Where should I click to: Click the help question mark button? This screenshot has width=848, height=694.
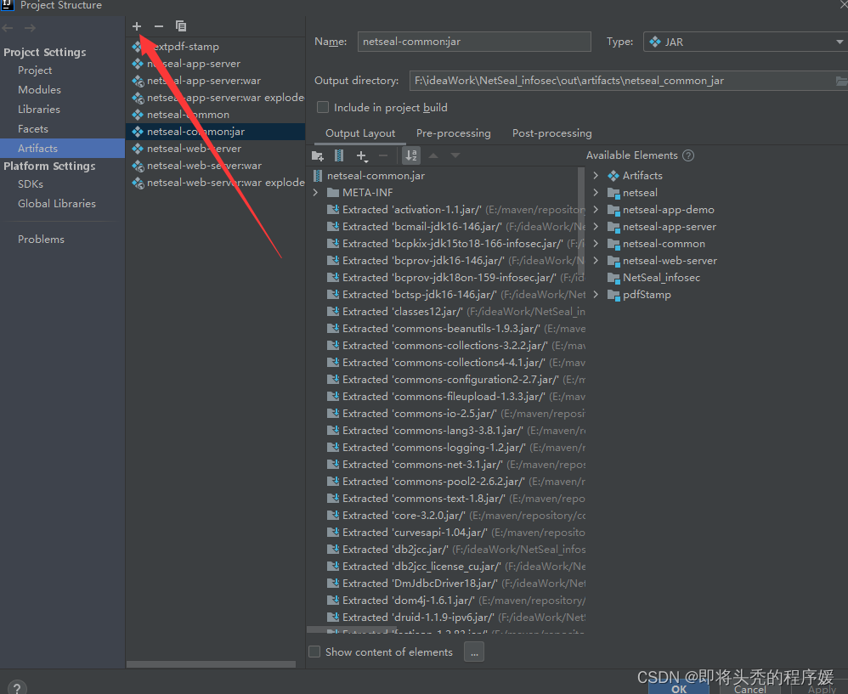pyautogui.click(x=17, y=687)
